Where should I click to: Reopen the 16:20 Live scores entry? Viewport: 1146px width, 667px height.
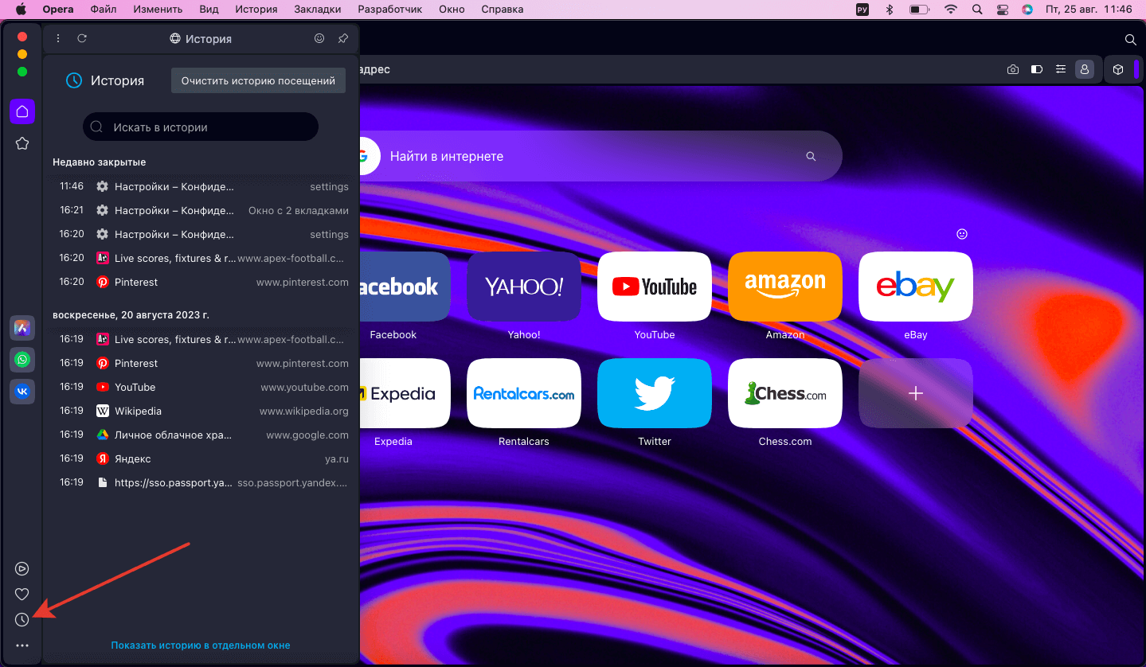click(202, 258)
